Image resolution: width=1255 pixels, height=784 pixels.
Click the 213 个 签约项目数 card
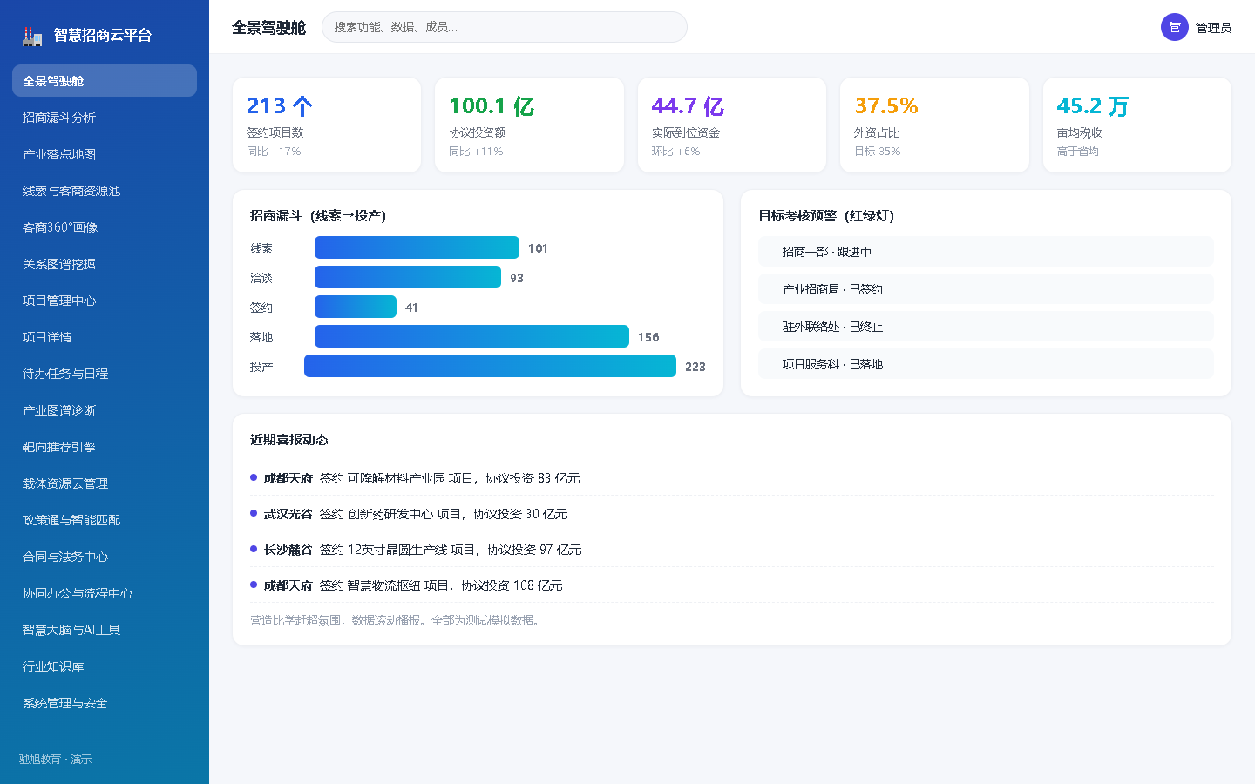click(x=327, y=125)
